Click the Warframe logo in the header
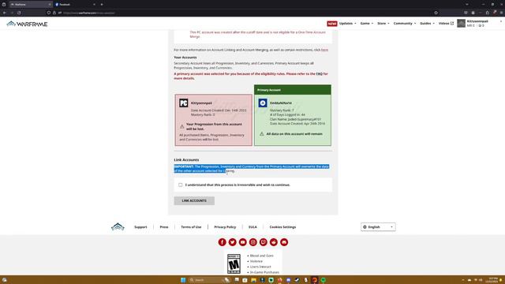The height and width of the screenshot is (284, 505). tap(27, 24)
